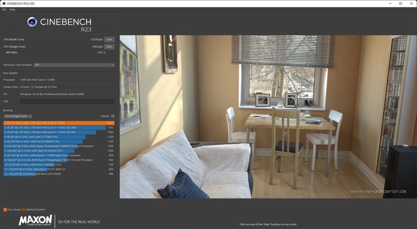Select the i7-1165G7 @15W ranking row
This screenshot has height=229, width=417.
click(x=59, y=132)
